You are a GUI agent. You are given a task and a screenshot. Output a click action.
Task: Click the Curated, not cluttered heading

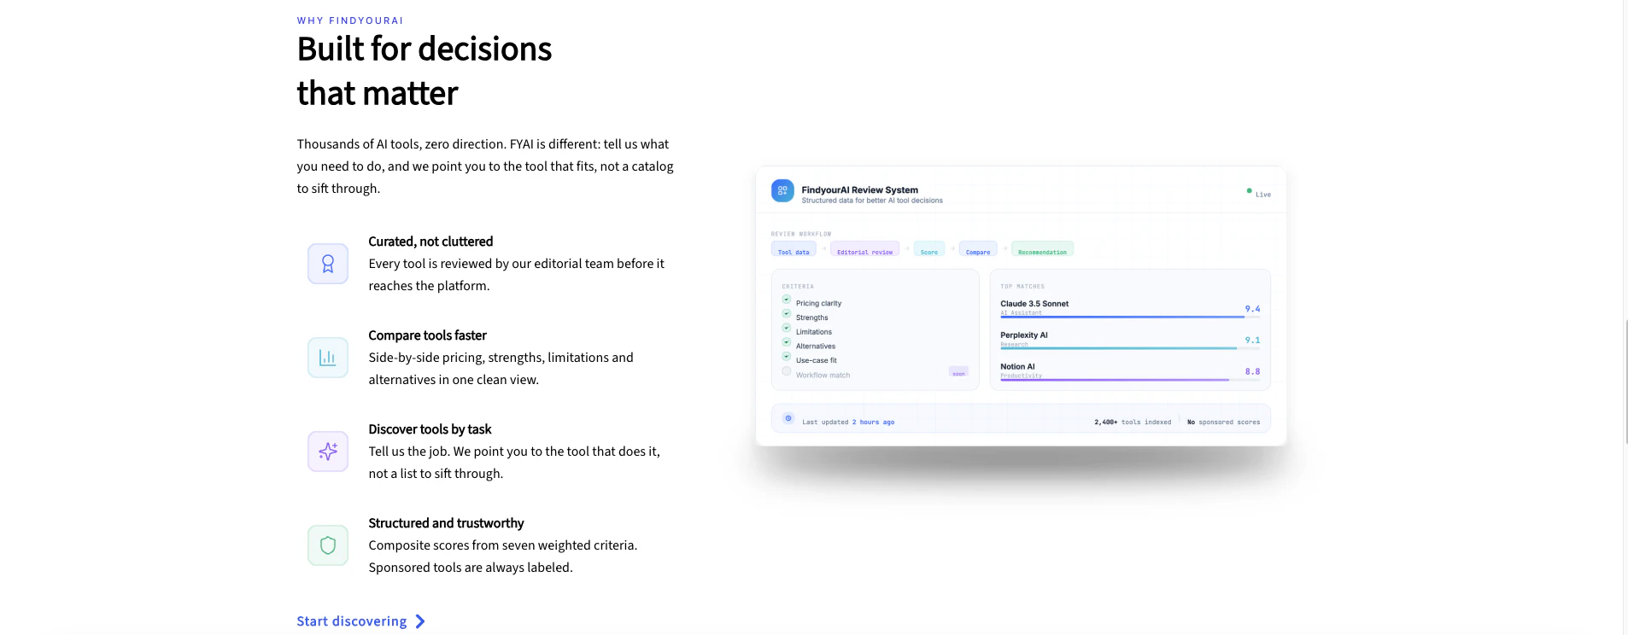(x=430, y=242)
